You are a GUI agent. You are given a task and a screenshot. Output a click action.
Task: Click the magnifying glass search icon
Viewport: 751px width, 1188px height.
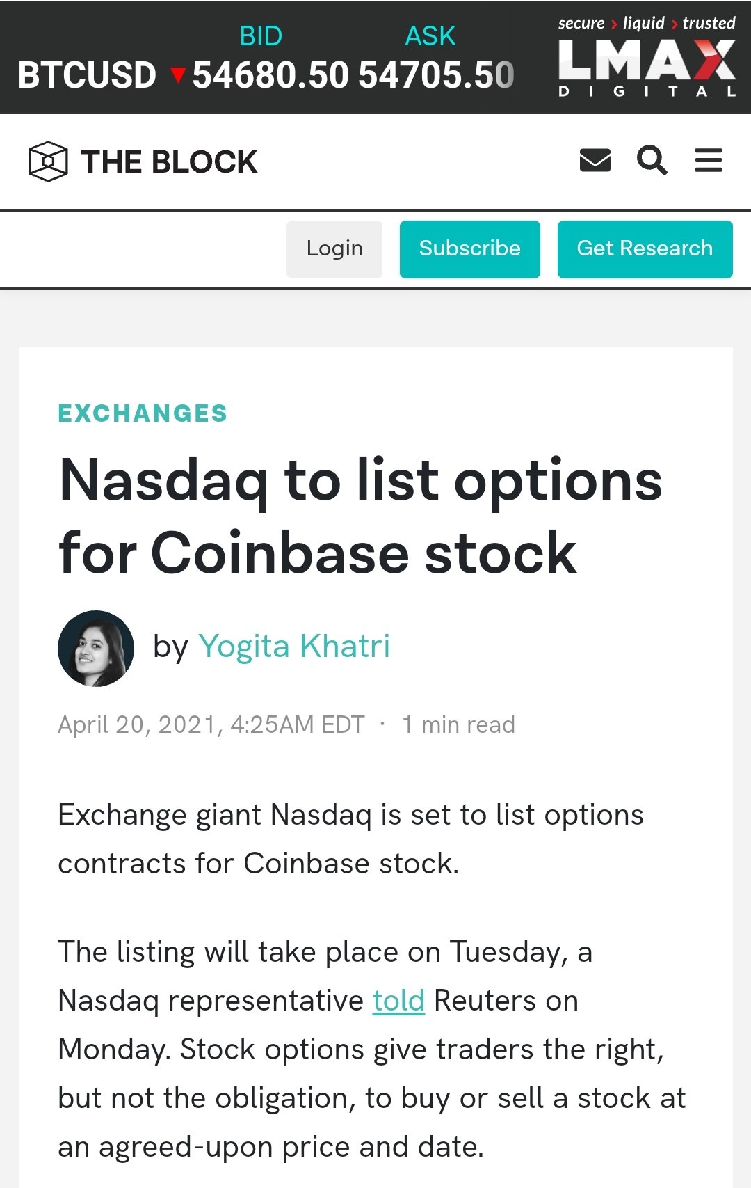pyautogui.click(x=652, y=161)
